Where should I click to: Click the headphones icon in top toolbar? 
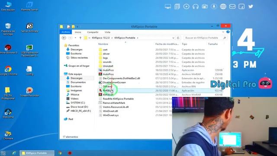tap(195, 6)
